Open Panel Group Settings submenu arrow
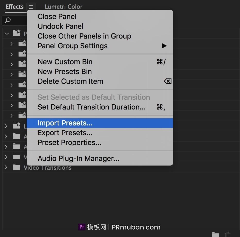240x237 pixels. [164, 46]
